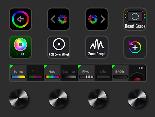Select the Hue dial segment
Viewport: 155px width, 117px height.
click(52, 73)
